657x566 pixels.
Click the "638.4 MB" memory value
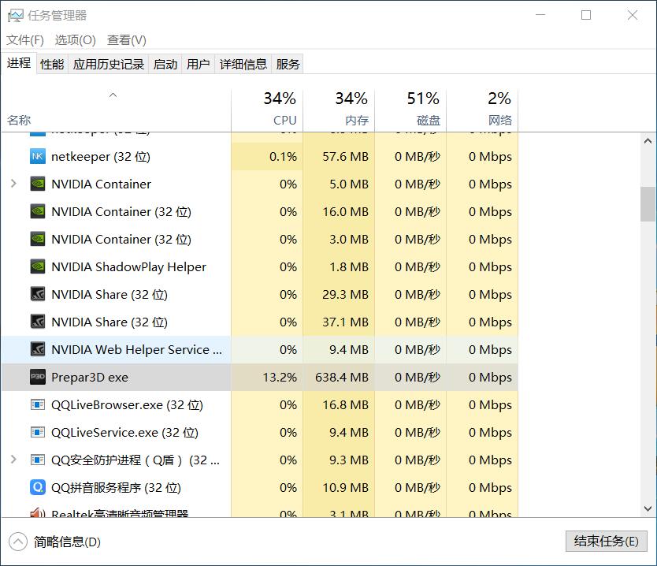pos(341,378)
